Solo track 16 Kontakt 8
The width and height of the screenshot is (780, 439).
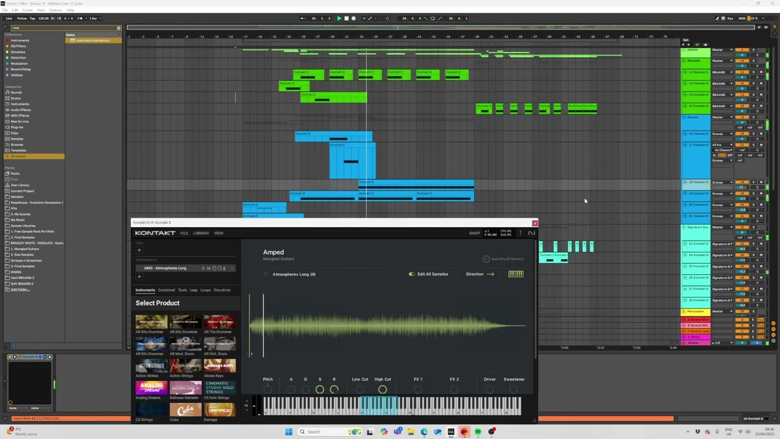(x=753, y=134)
